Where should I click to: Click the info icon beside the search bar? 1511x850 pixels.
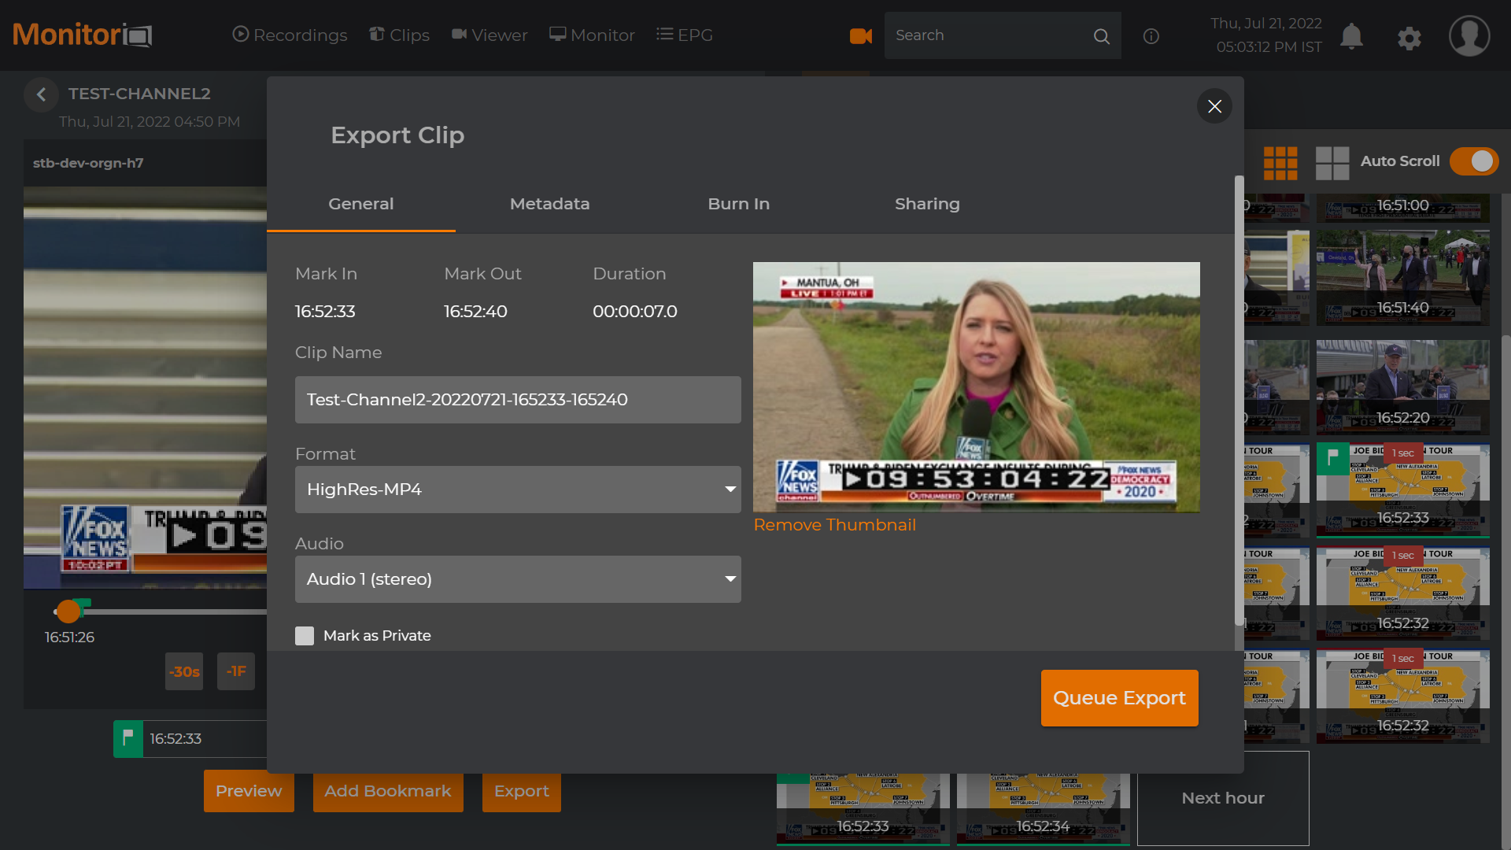point(1151,35)
